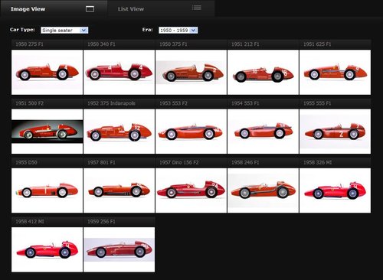Click the 1953 553 F2 title label
This screenshot has height=280, width=383.
[x=173, y=103]
